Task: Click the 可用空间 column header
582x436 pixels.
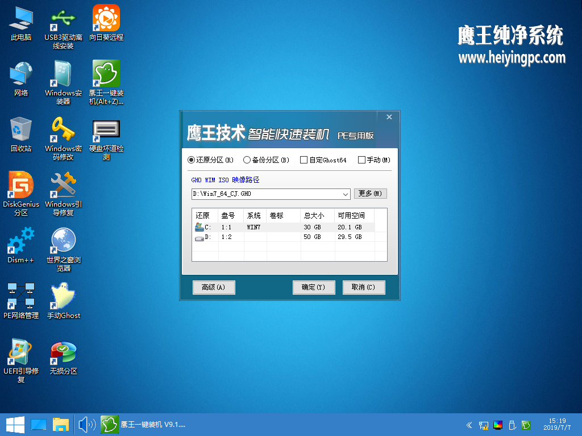Action: pos(355,215)
